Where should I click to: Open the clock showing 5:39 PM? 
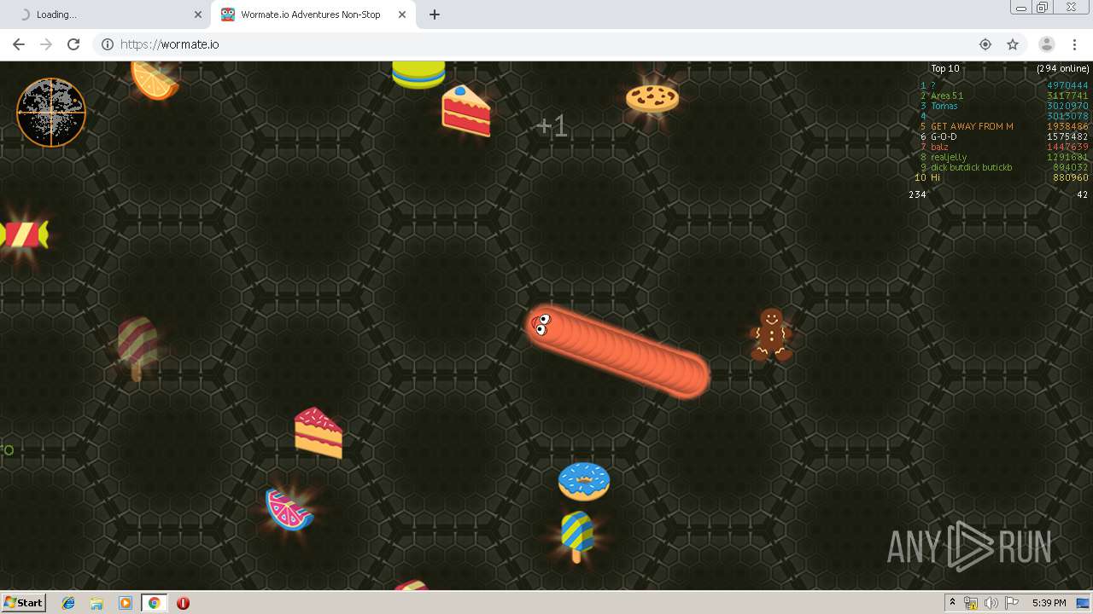click(1049, 603)
